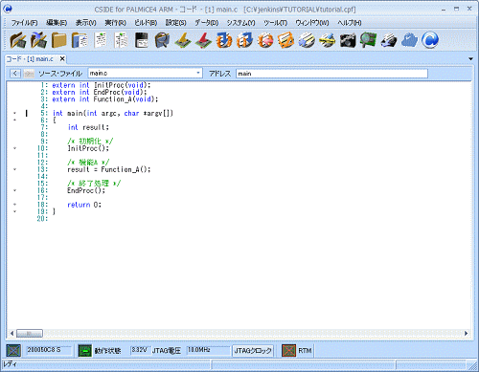Toggle breakpoint marker on line 10 InitProc
The width and height of the screenshot is (479, 372).
(x=14, y=148)
